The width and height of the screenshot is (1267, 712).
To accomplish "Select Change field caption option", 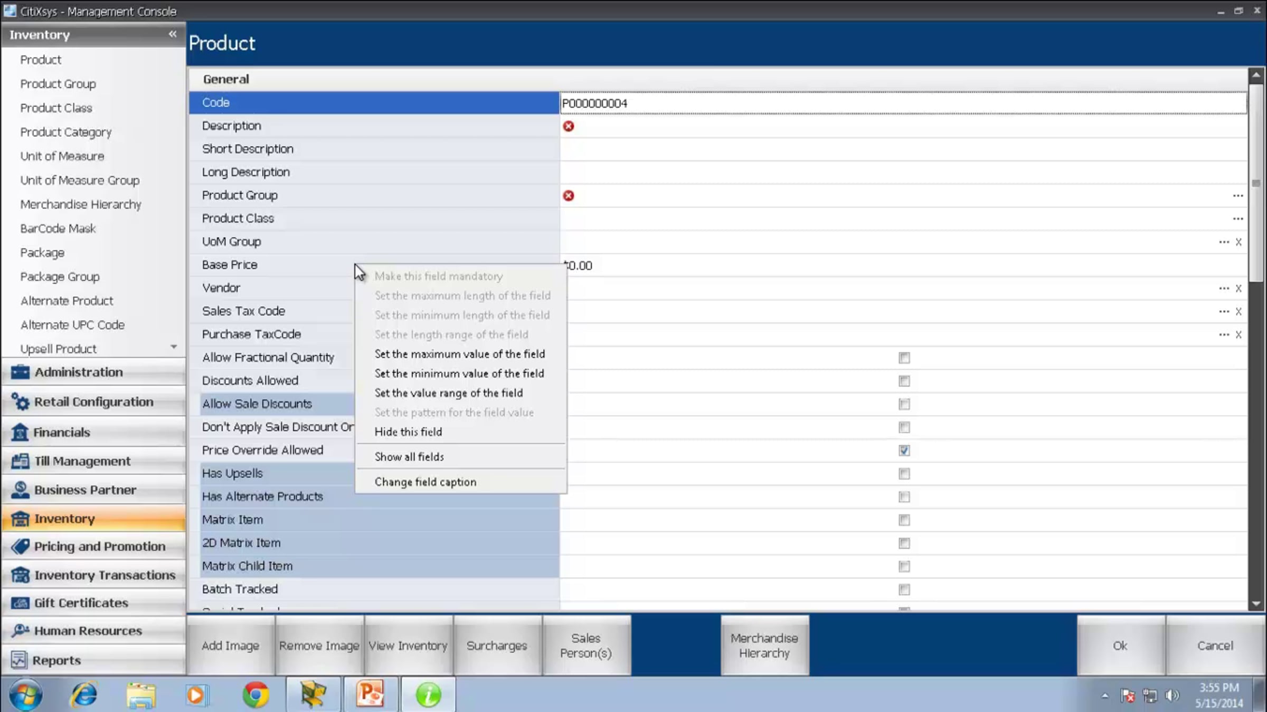I will pyautogui.click(x=426, y=482).
